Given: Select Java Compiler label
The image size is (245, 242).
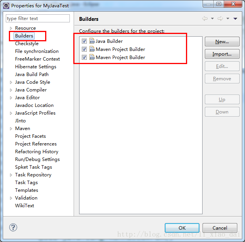Looking at the screenshot, I should [x=31, y=90].
